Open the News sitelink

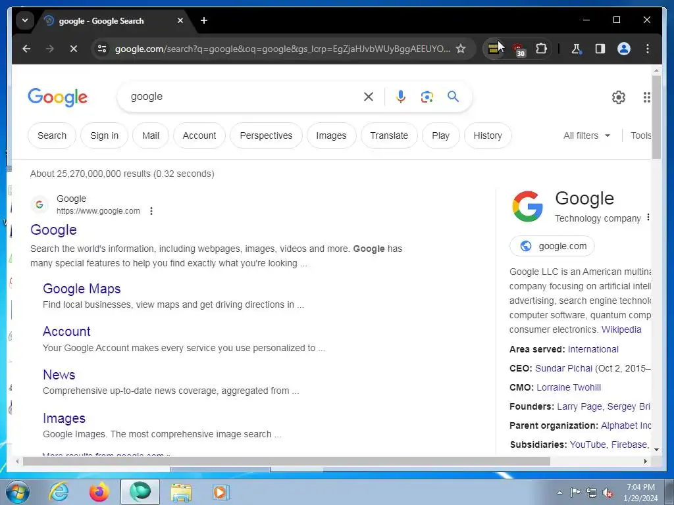(59, 375)
